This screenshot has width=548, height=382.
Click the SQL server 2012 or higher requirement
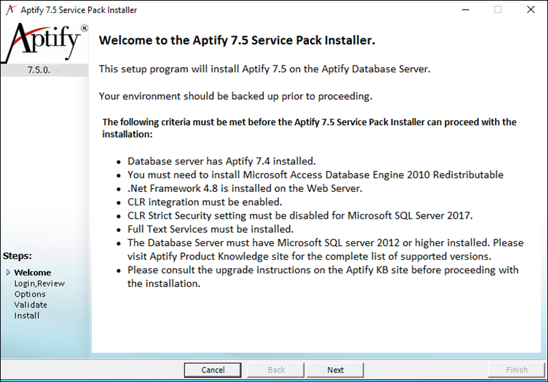[325, 249]
